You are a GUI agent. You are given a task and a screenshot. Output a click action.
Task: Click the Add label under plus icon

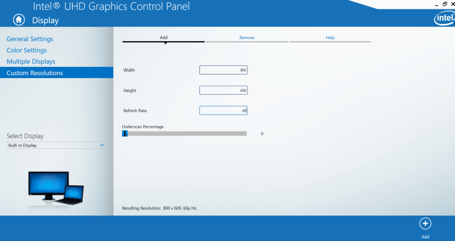(425, 236)
